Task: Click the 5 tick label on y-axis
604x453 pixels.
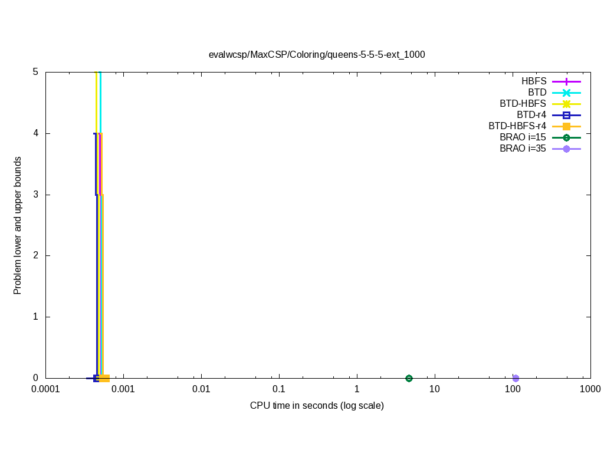Action: click(x=35, y=73)
